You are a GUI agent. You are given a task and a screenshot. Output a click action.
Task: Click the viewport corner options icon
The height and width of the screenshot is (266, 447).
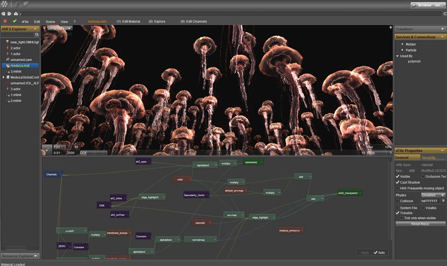tap(391, 27)
